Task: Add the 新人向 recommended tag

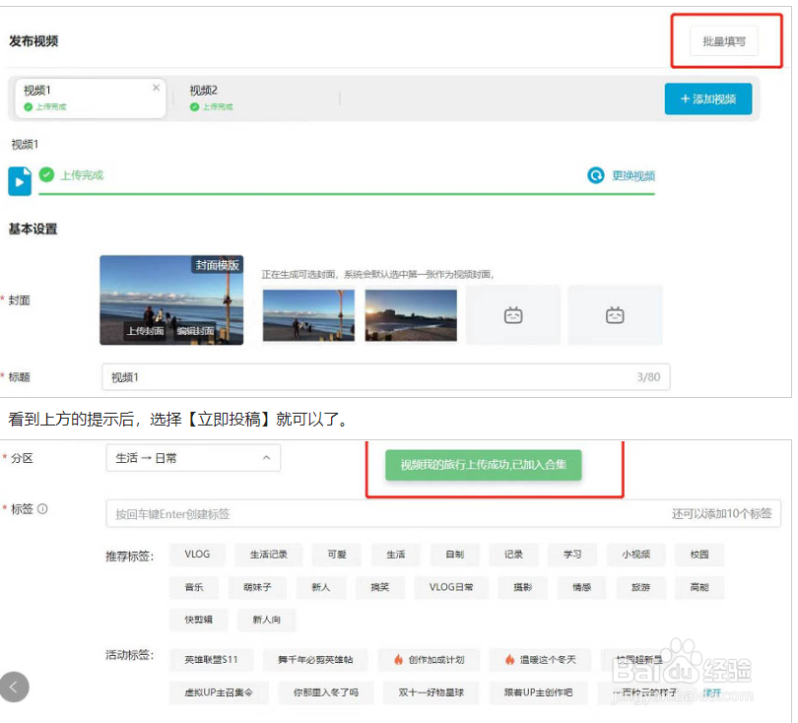Action: [x=266, y=620]
